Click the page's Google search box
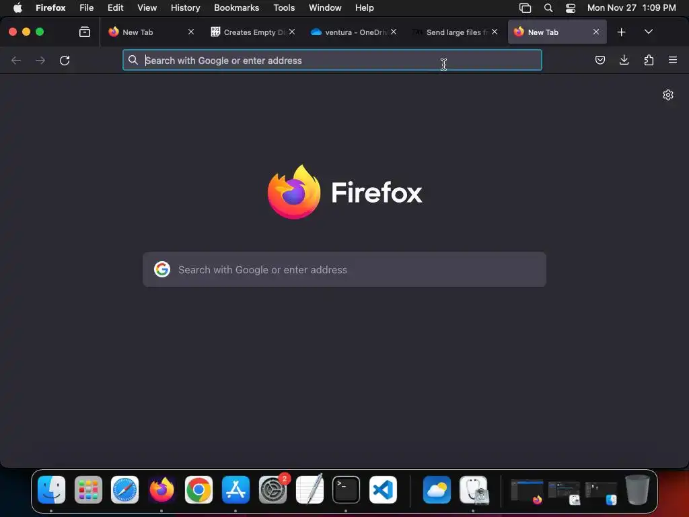689x517 pixels. click(x=344, y=269)
